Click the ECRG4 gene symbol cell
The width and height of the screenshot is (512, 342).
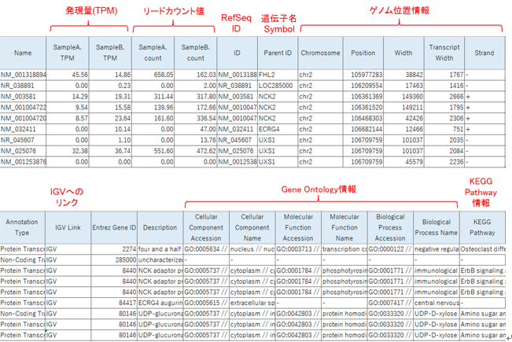[x=278, y=129]
